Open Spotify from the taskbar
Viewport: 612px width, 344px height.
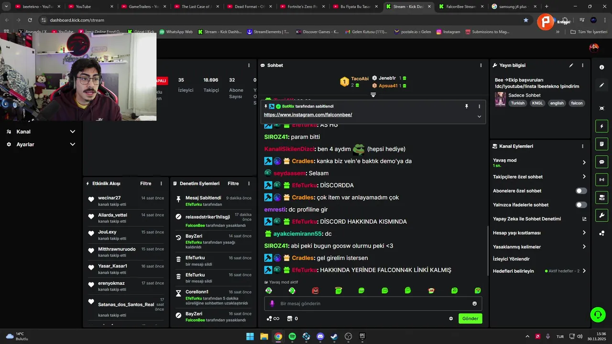point(292,336)
